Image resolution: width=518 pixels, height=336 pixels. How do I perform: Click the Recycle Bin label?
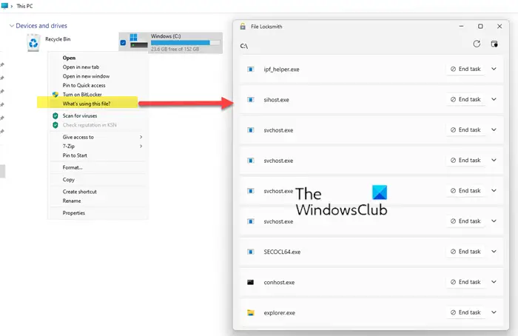(x=58, y=39)
